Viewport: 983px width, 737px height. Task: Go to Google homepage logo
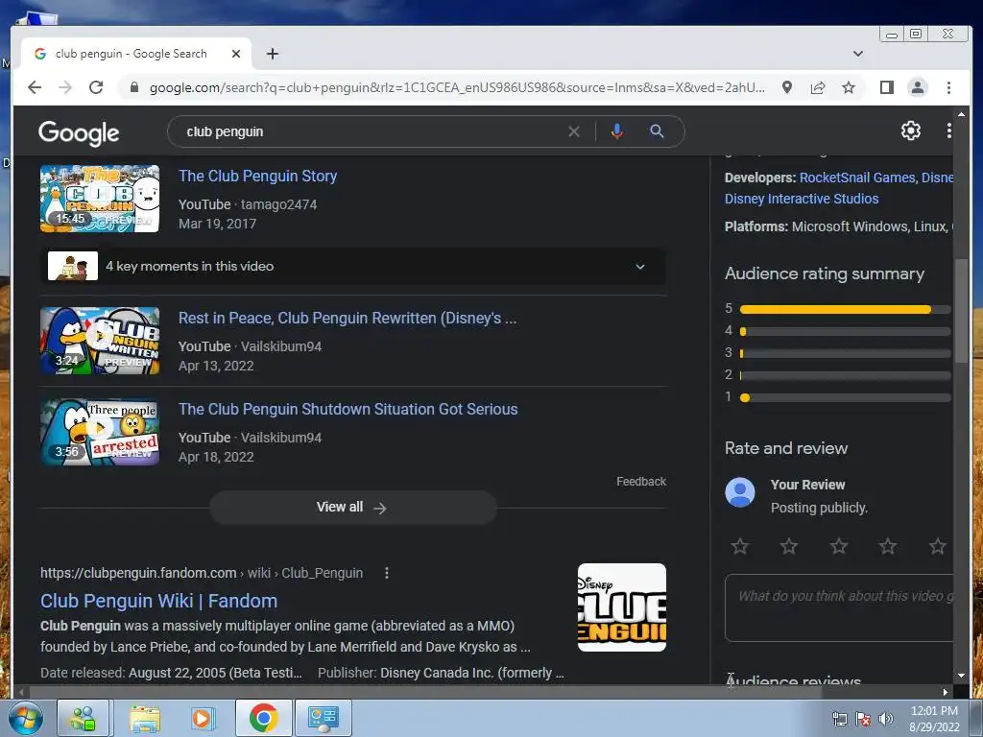(x=79, y=132)
